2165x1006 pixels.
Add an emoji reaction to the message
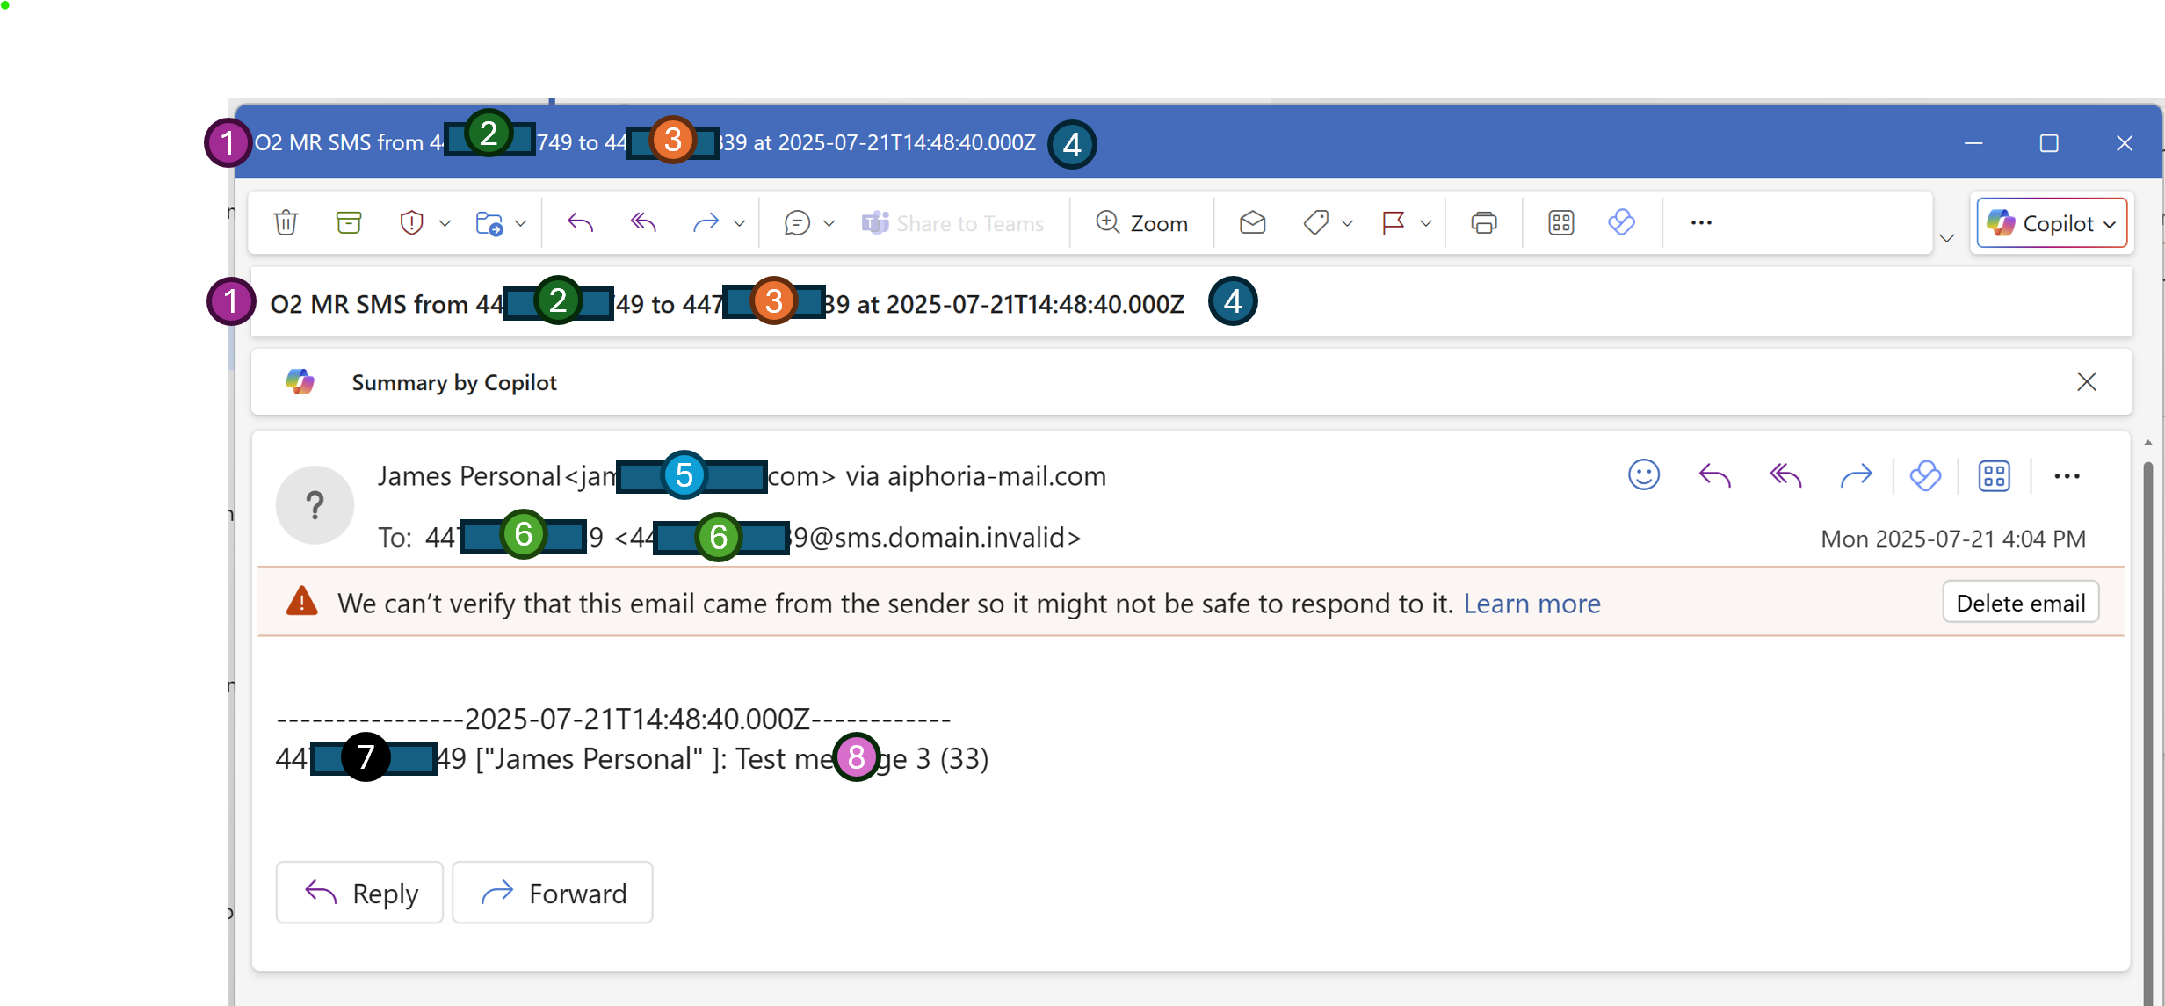1643,474
